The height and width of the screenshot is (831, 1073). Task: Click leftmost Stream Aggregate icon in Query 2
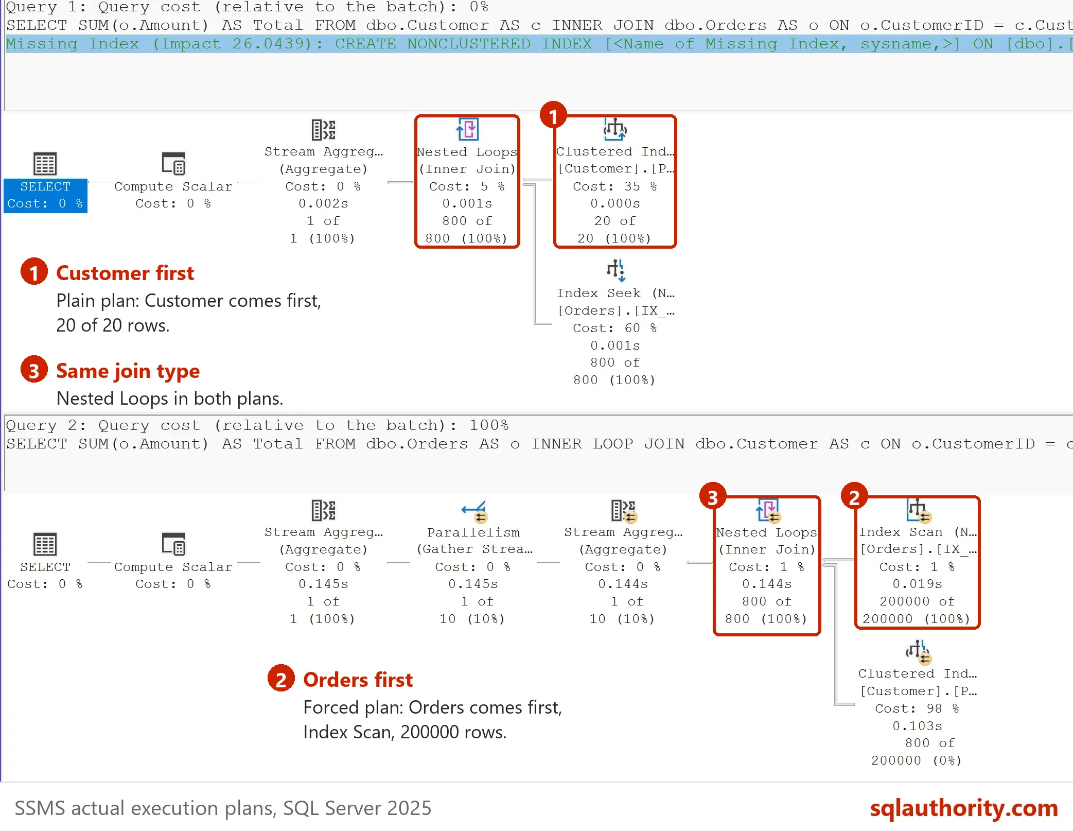click(324, 510)
